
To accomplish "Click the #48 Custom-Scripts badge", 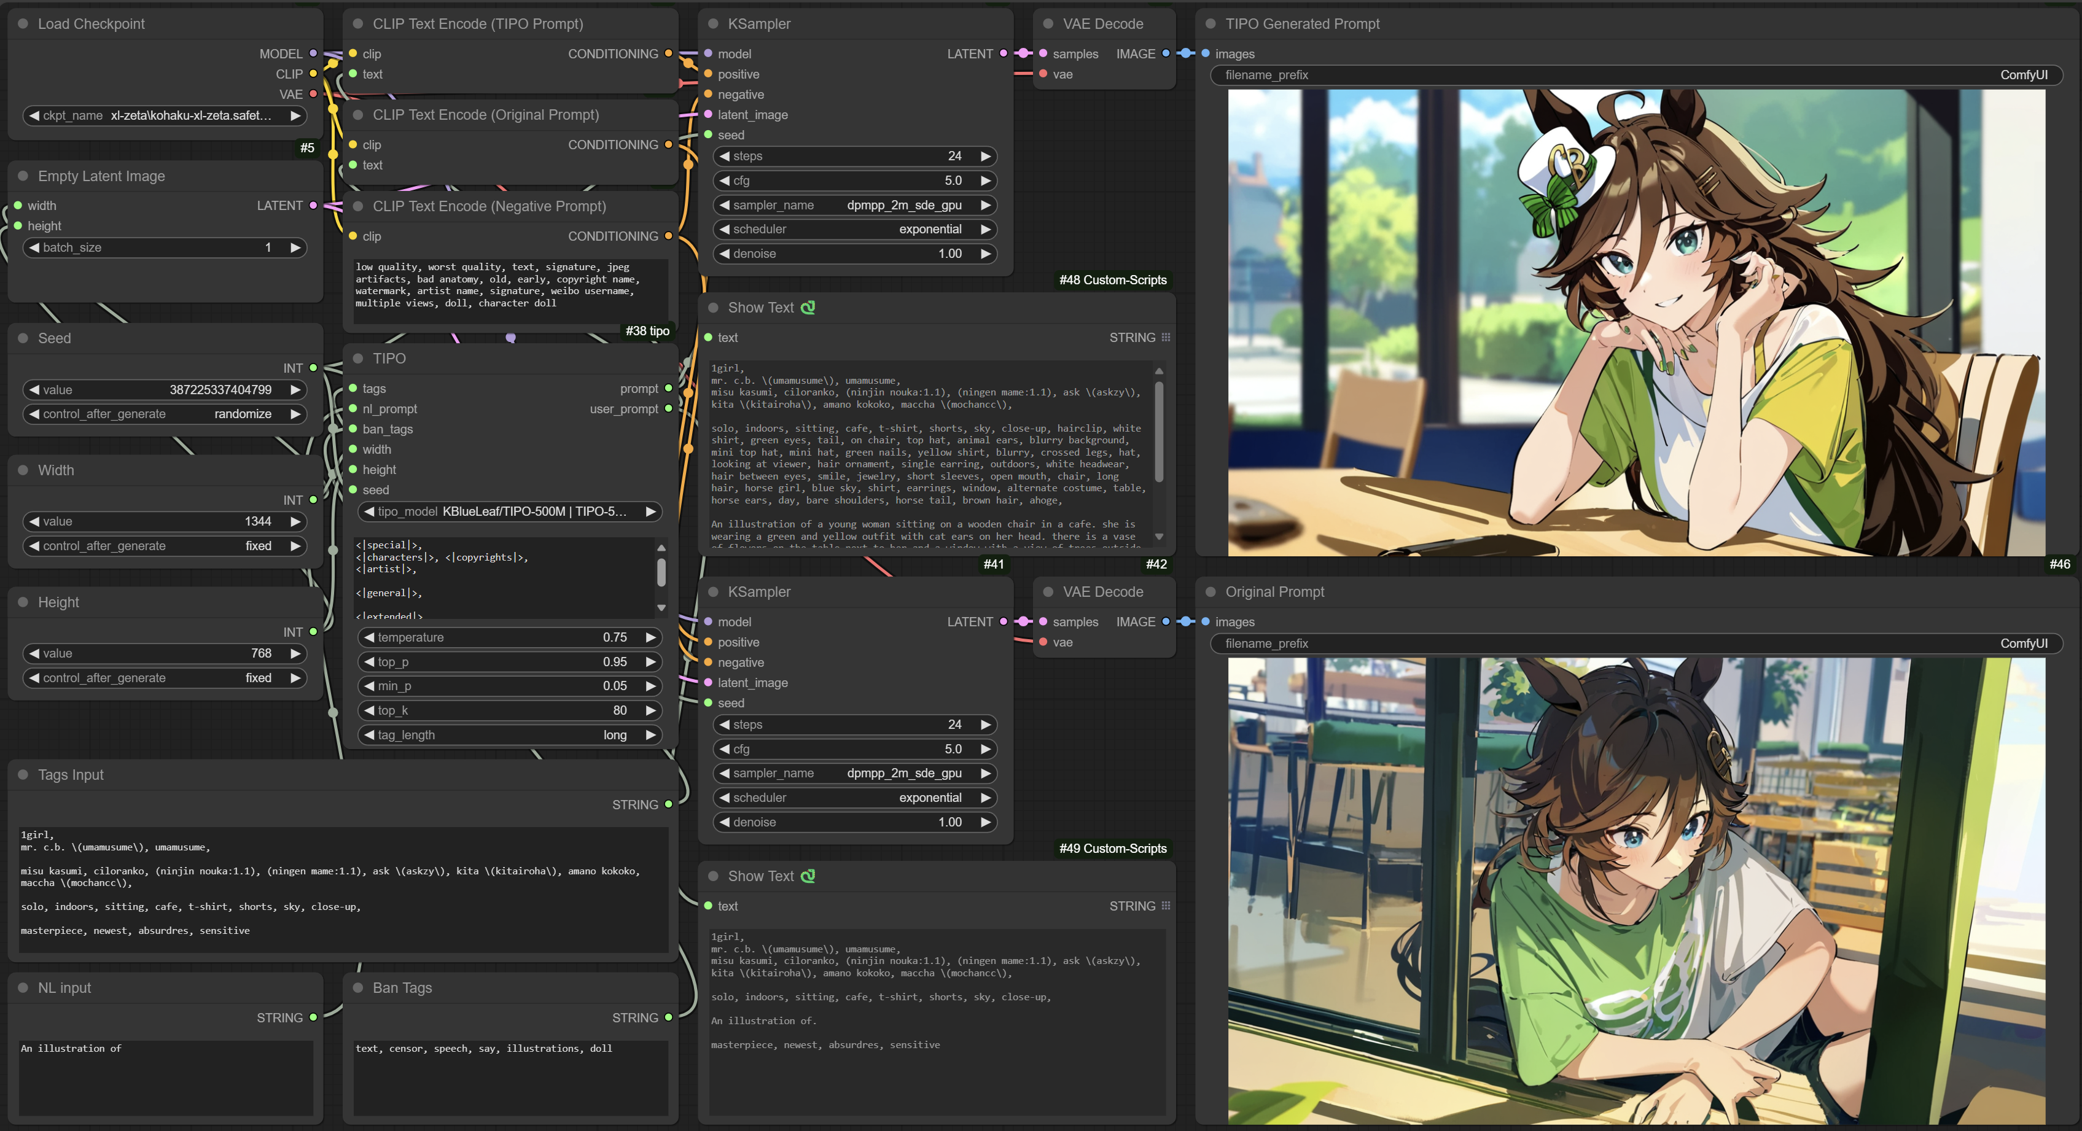I will (x=1112, y=281).
